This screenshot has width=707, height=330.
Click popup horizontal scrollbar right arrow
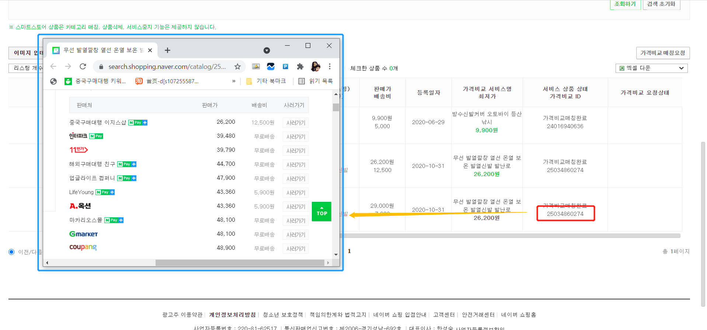[328, 263]
